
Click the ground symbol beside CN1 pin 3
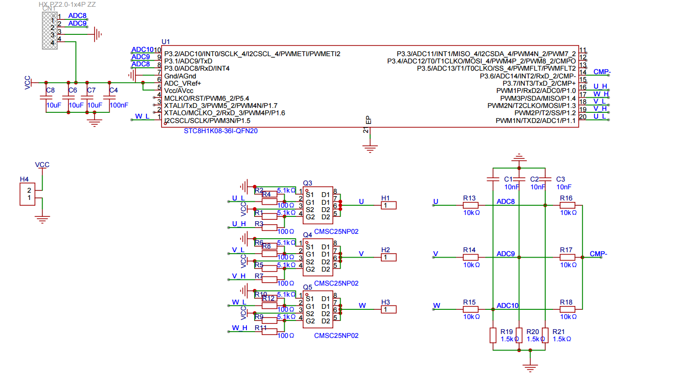[x=97, y=34]
